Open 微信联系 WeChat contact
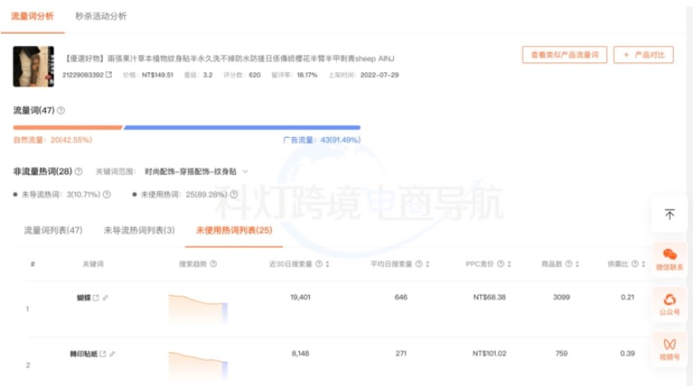Image resolution: width=697 pixels, height=386 pixels. (x=669, y=260)
